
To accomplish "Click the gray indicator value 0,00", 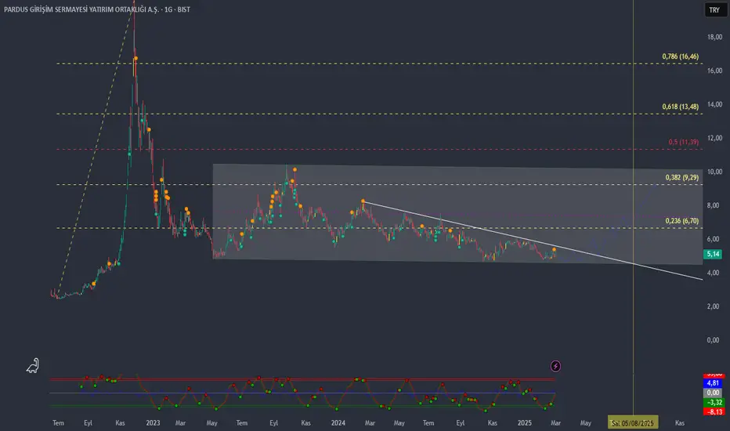I will point(713,393).
